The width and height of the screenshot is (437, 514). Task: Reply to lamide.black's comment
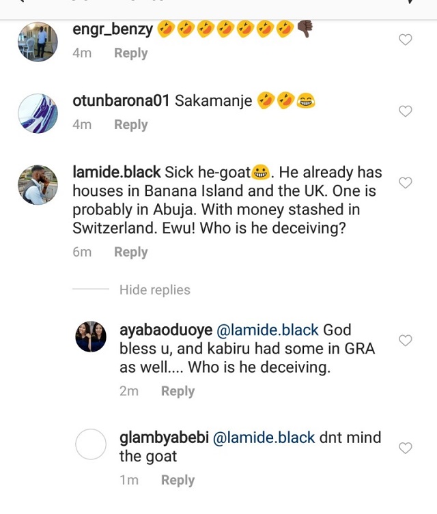coord(130,252)
